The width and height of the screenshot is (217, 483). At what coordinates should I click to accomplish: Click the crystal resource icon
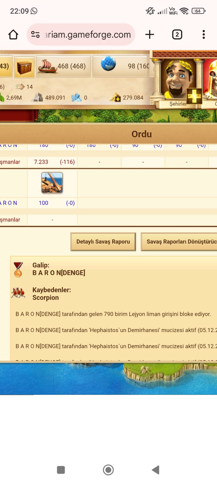coord(77,98)
